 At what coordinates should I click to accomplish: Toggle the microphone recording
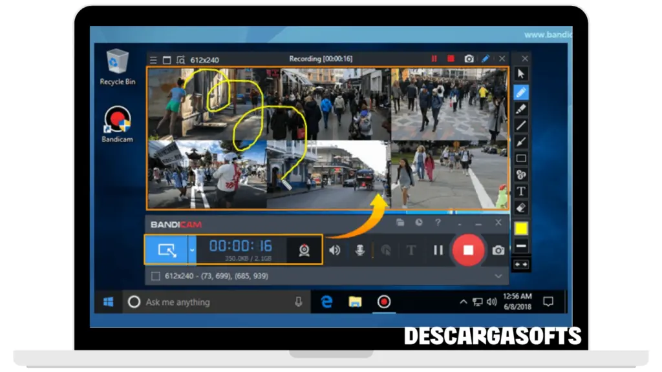coord(360,250)
